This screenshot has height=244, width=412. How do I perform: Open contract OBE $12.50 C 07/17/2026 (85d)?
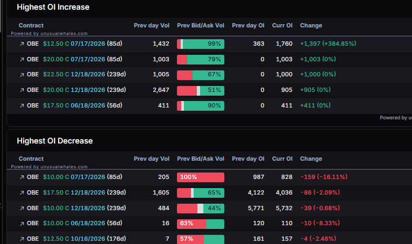[x=74, y=44]
